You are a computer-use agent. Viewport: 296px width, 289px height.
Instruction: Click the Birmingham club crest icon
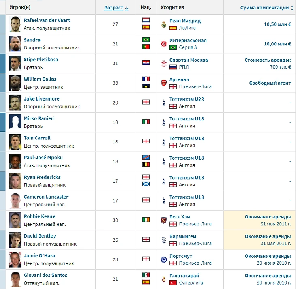[x=164, y=240]
